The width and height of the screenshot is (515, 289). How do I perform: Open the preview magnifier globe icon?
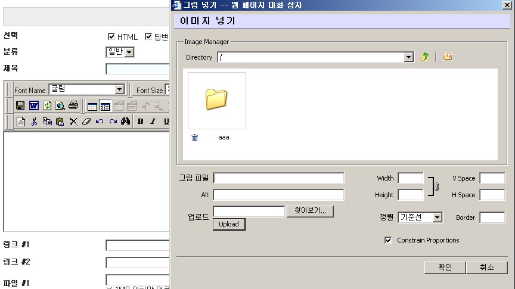coord(60,105)
